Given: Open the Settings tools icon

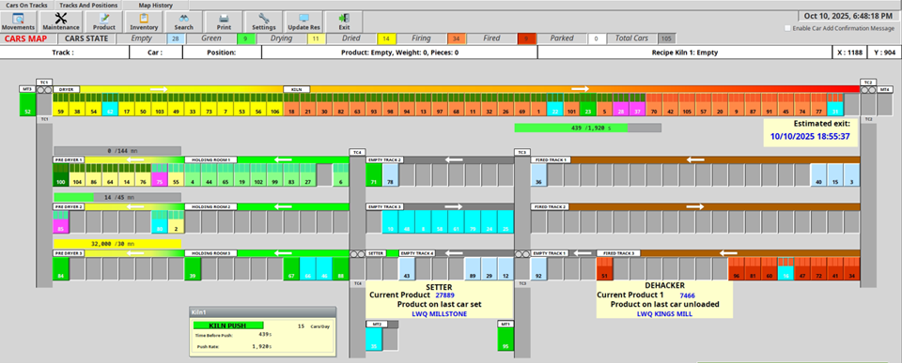Looking at the screenshot, I should (x=264, y=22).
